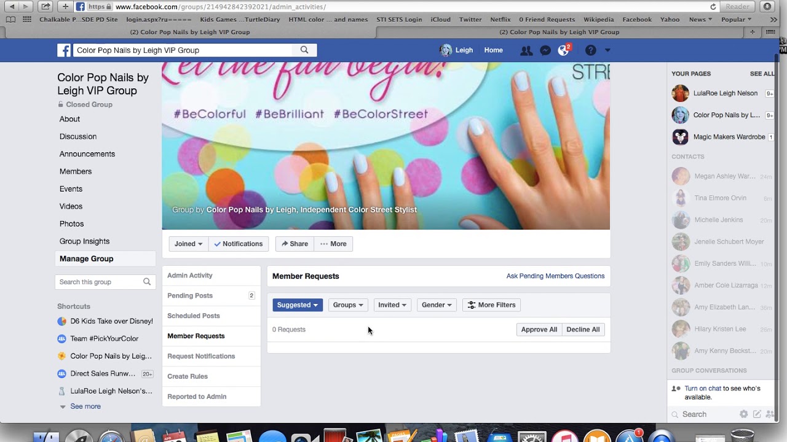Click the Safari share button
The image size is (787, 442).
click(x=45, y=7)
